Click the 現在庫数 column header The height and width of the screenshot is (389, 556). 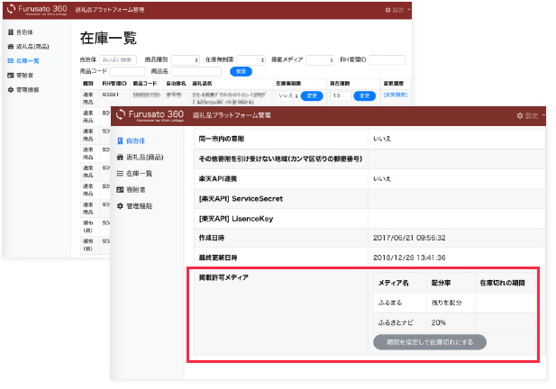coord(340,83)
